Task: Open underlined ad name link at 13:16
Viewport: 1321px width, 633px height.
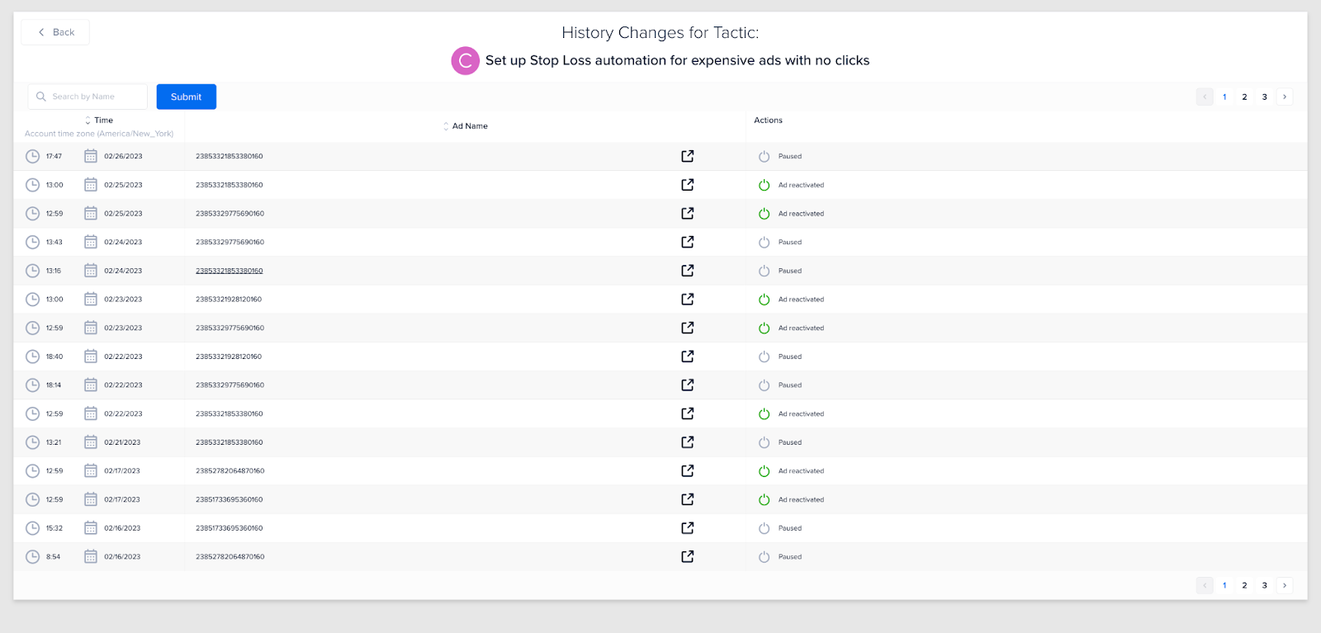Action: (229, 271)
